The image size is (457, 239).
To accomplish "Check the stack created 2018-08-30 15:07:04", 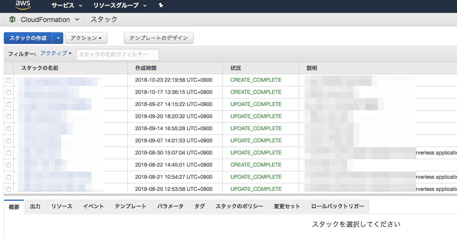I will click(9, 153).
